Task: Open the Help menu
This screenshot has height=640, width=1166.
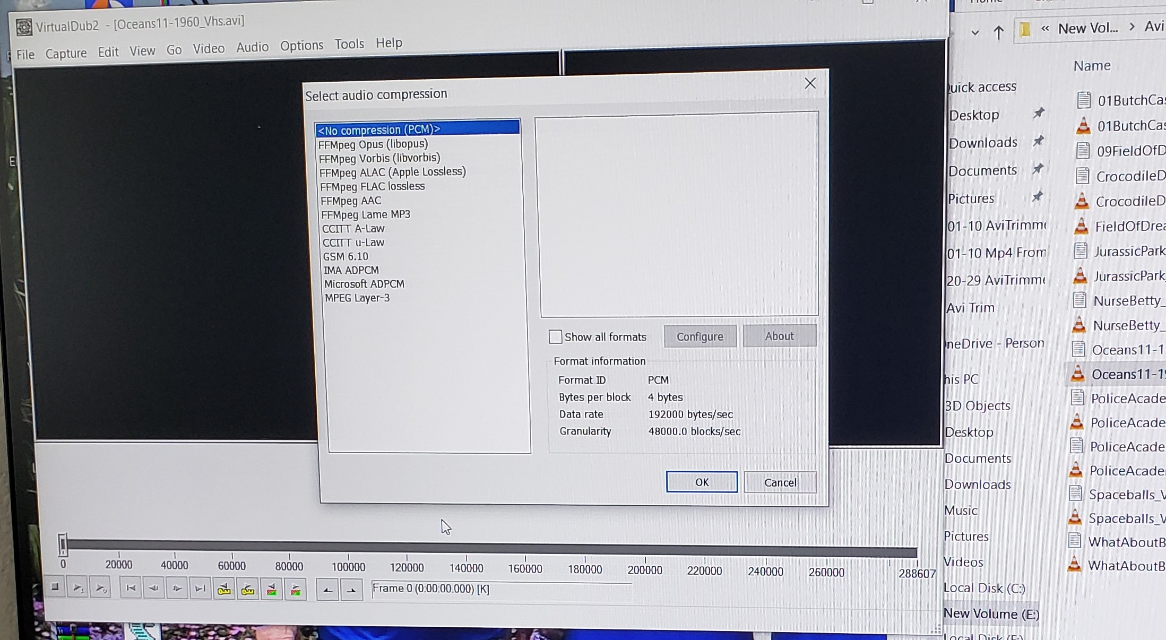Action: point(389,42)
